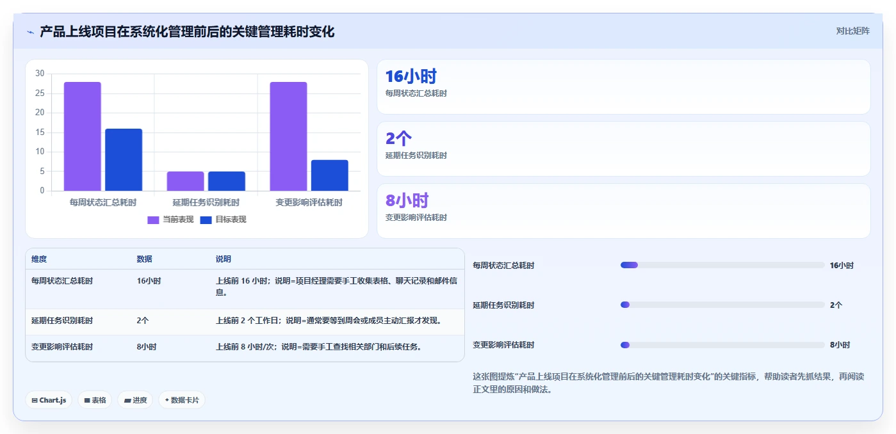This screenshot has height=434, width=896.
Task: Click the 数据 table column header
Action: (145, 259)
